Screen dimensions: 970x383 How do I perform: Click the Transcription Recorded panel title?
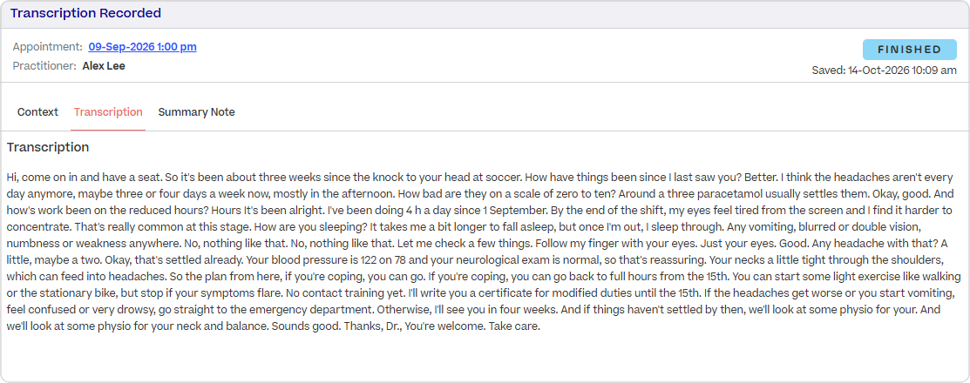point(86,13)
